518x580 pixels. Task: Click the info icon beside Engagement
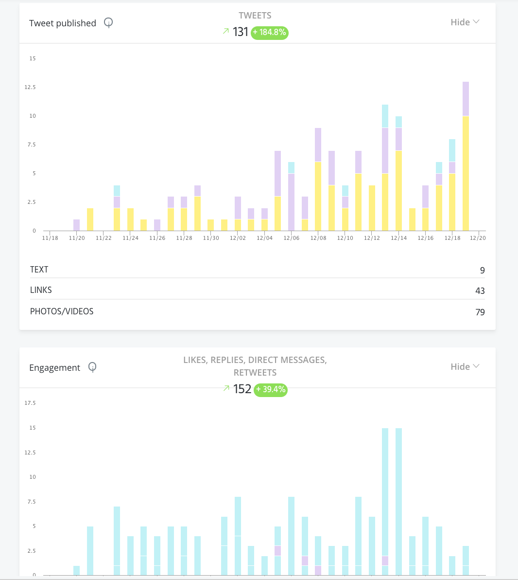pyautogui.click(x=92, y=367)
